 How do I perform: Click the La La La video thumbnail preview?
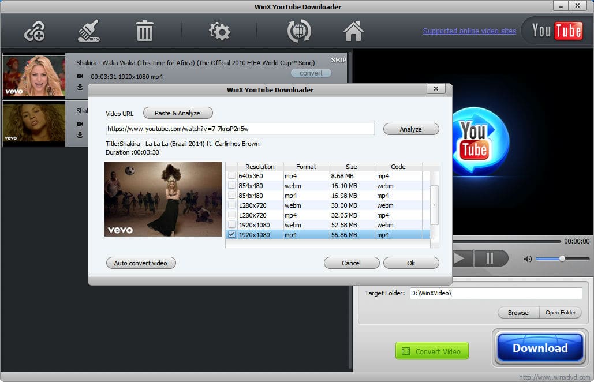pos(163,199)
